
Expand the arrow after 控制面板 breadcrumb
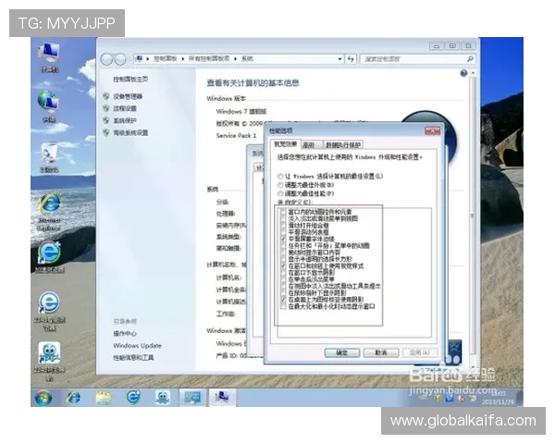[x=182, y=59]
